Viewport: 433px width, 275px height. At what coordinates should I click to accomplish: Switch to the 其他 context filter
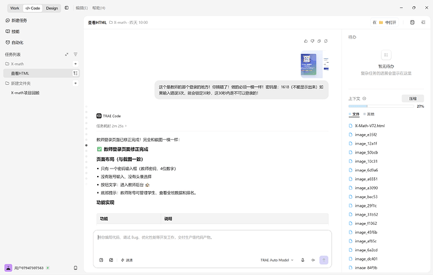click(x=369, y=114)
